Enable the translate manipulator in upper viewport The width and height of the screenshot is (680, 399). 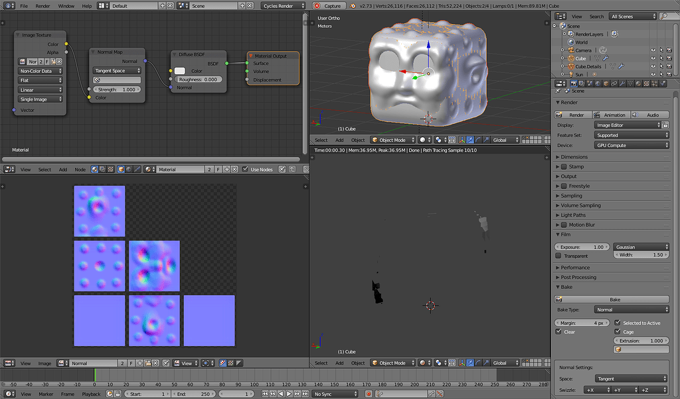click(469, 140)
